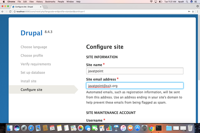Open the File menu
This screenshot has height=133, width=200.
[19, 1]
